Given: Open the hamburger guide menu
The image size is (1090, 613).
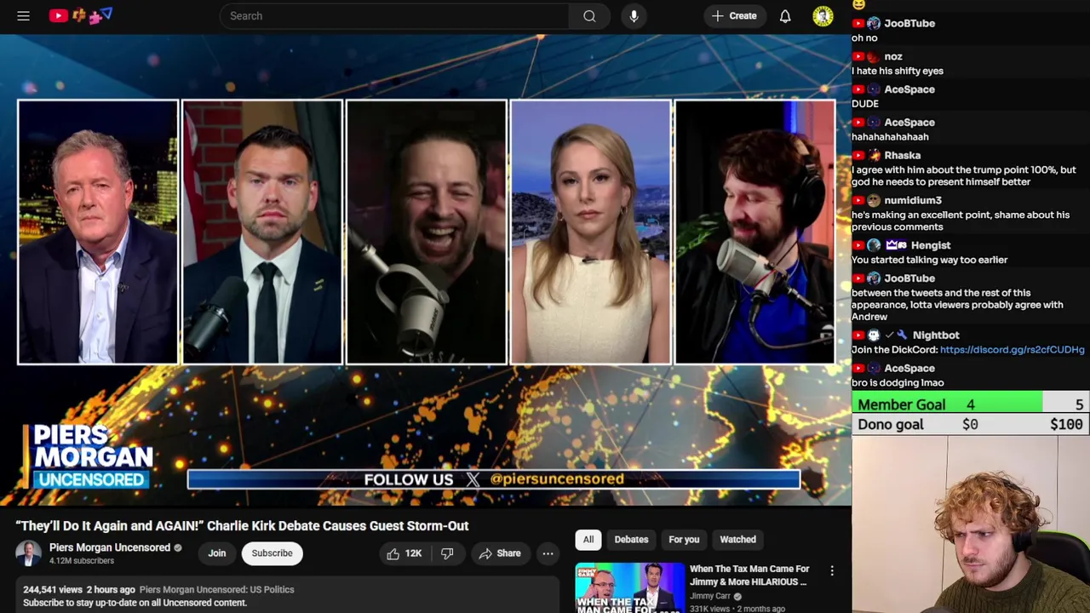Looking at the screenshot, I should [x=23, y=15].
